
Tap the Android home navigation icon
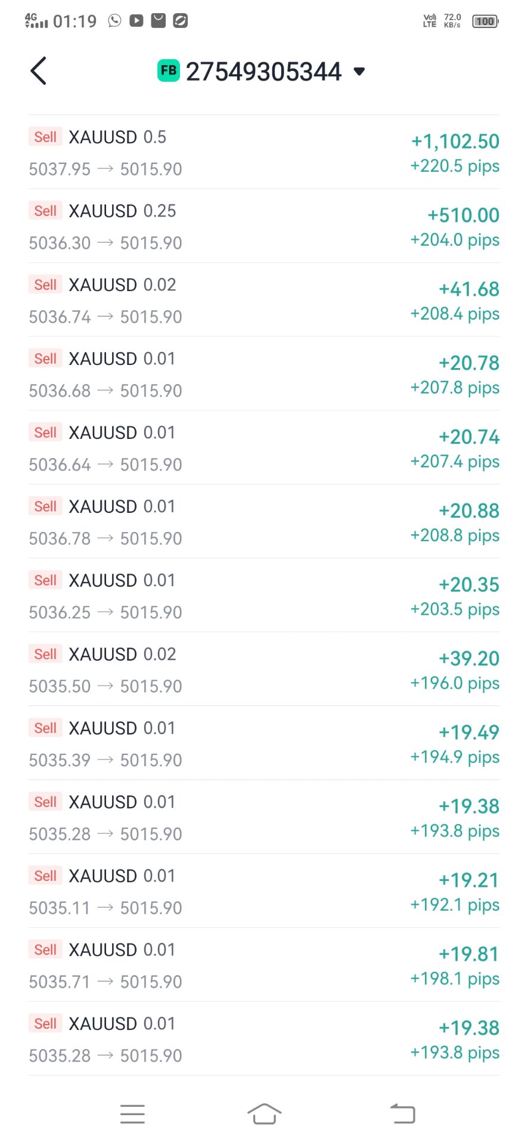coord(264,1114)
